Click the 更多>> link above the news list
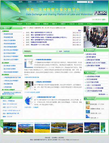Image resolution: width=109 pixels, height=143 pixels. coord(80,31)
